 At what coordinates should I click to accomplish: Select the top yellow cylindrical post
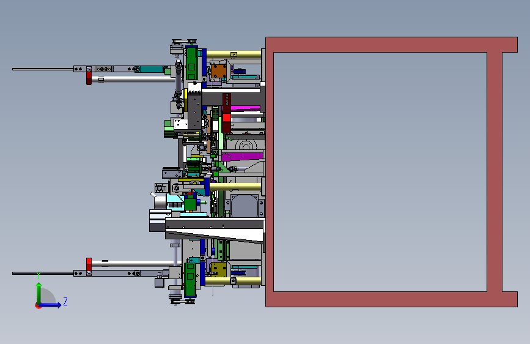(234, 54)
